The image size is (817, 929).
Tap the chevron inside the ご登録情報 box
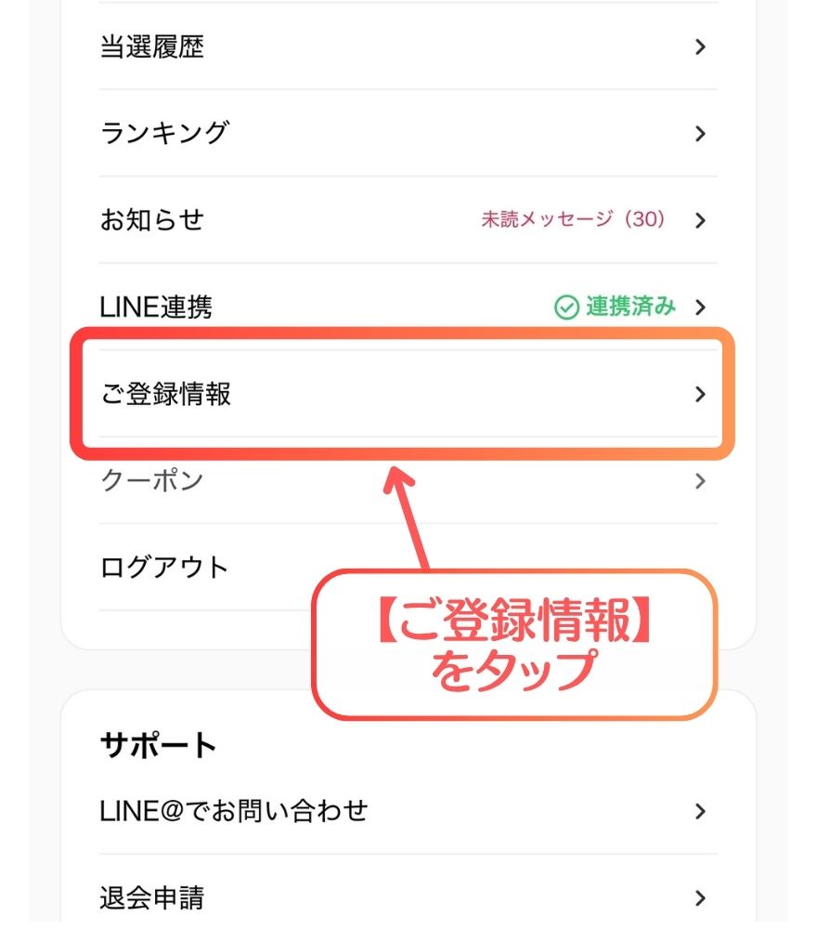pos(701,393)
